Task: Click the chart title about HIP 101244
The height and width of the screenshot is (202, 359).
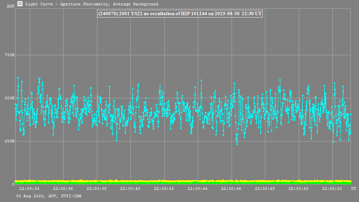Action: [x=179, y=14]
